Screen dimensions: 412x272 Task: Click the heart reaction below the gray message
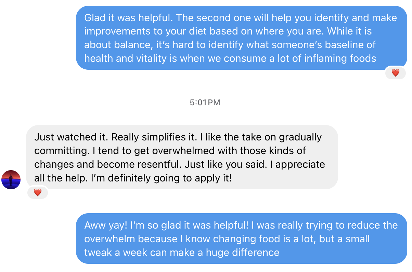[x=38, y=192]
